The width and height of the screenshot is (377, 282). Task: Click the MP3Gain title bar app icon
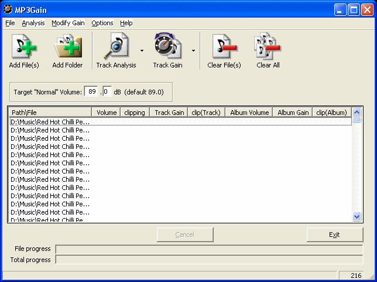pos(8,9)
